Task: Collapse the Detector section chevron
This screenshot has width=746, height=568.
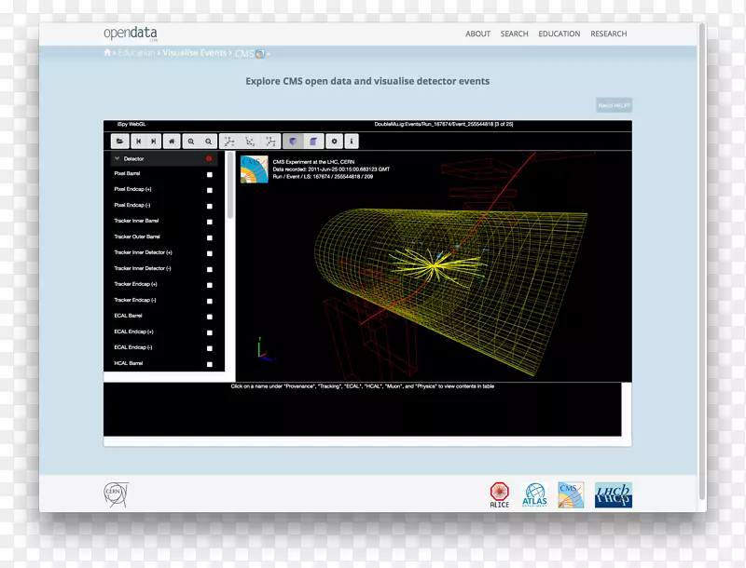Action: pyautogui.click(x=117, y=159)
